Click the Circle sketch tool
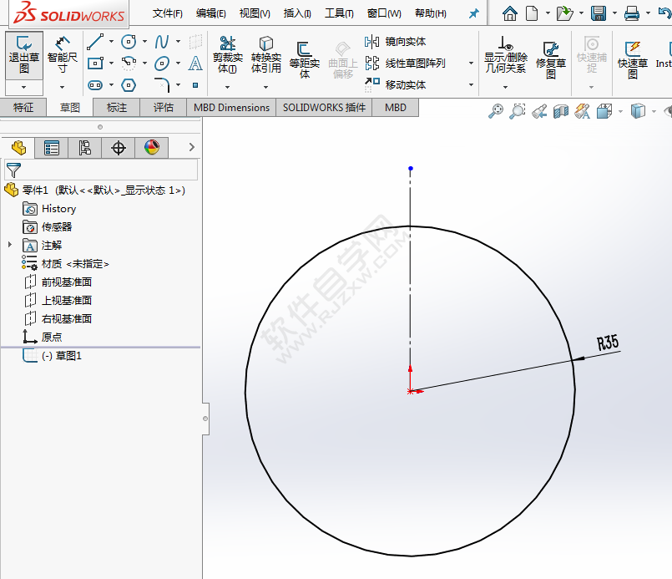The height and width of the screenshot is (579, 672). [129, 41]
